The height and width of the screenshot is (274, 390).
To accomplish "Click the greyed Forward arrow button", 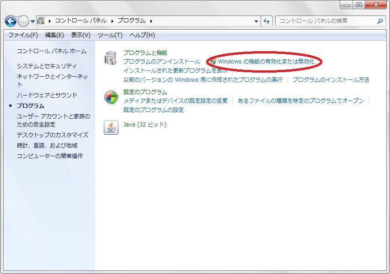I will [x=23, y=21].
